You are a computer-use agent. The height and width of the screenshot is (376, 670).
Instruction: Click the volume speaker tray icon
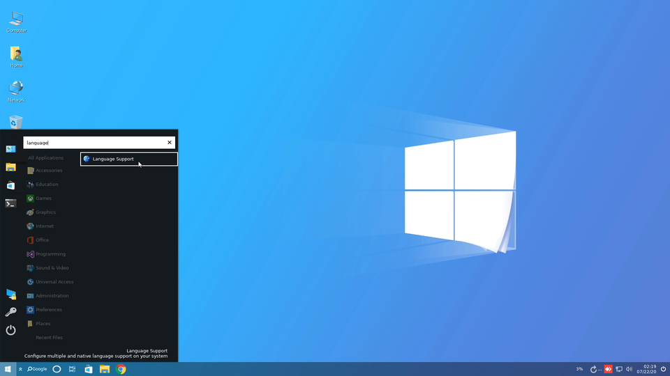629,369
